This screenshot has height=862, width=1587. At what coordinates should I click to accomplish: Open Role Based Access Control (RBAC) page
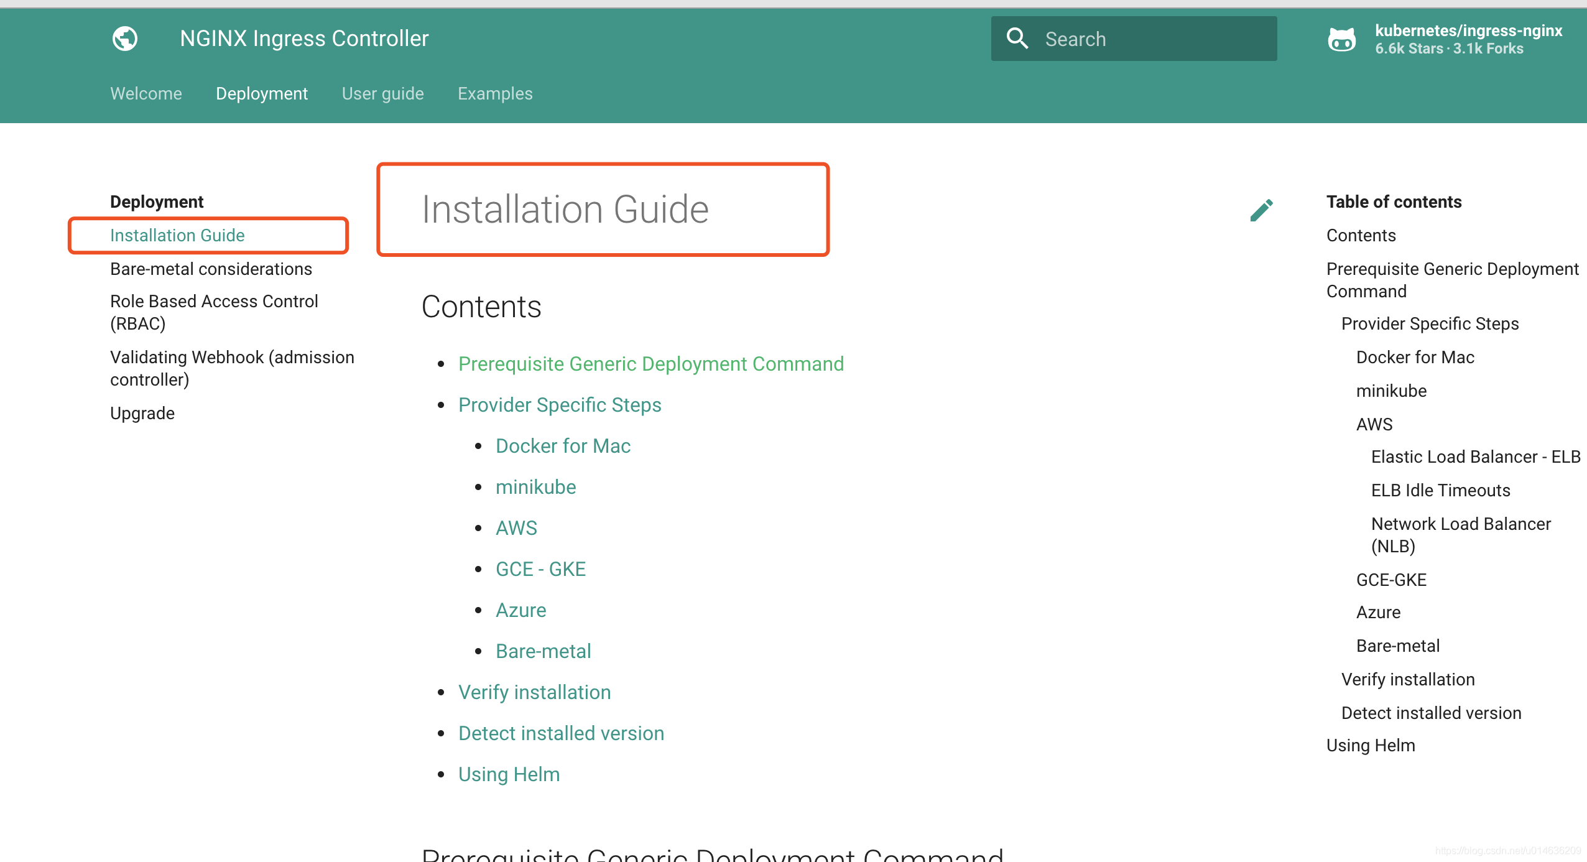point(214,312)
